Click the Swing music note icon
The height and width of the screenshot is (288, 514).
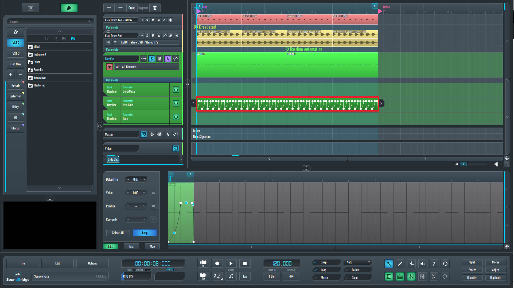point(231,276)
